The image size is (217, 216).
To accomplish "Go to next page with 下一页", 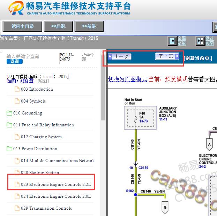I will [167, 56].
